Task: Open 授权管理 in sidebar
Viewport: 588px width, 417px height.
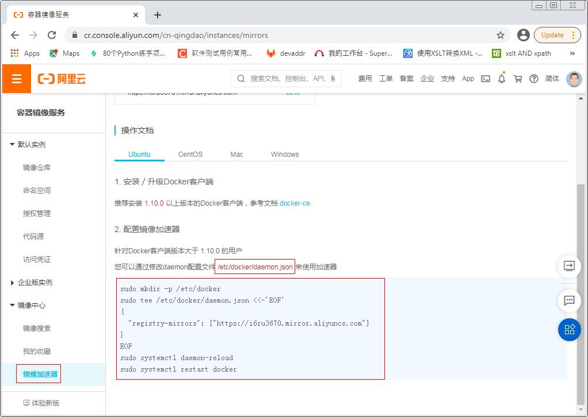Action: click(37, 213)
